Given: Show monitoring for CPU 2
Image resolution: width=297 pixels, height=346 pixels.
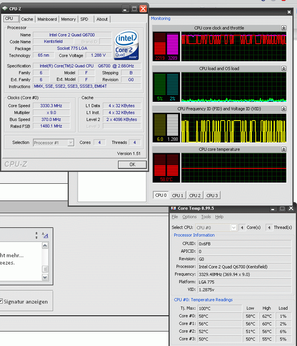Looking at the screenshot, I should click(195, 196).
